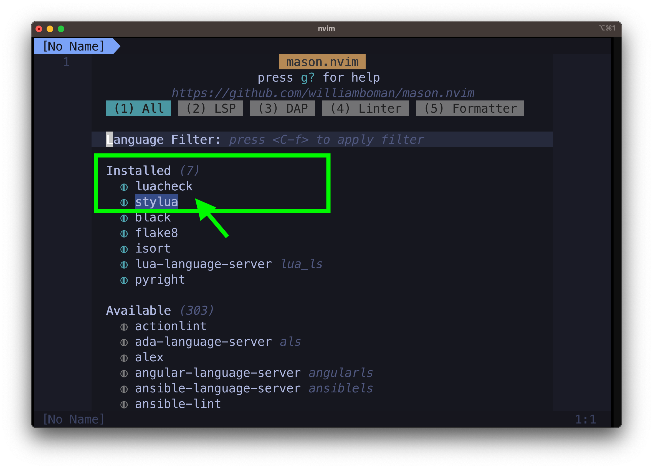Switch to the (1) All tab
Viewport: 653px width, 469px height.
click(138, 108)
